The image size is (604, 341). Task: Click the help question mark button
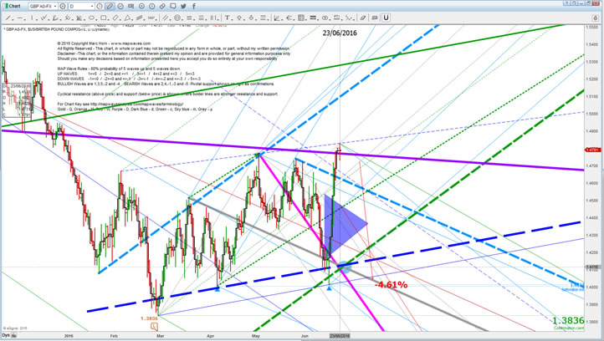click(566, 3)
